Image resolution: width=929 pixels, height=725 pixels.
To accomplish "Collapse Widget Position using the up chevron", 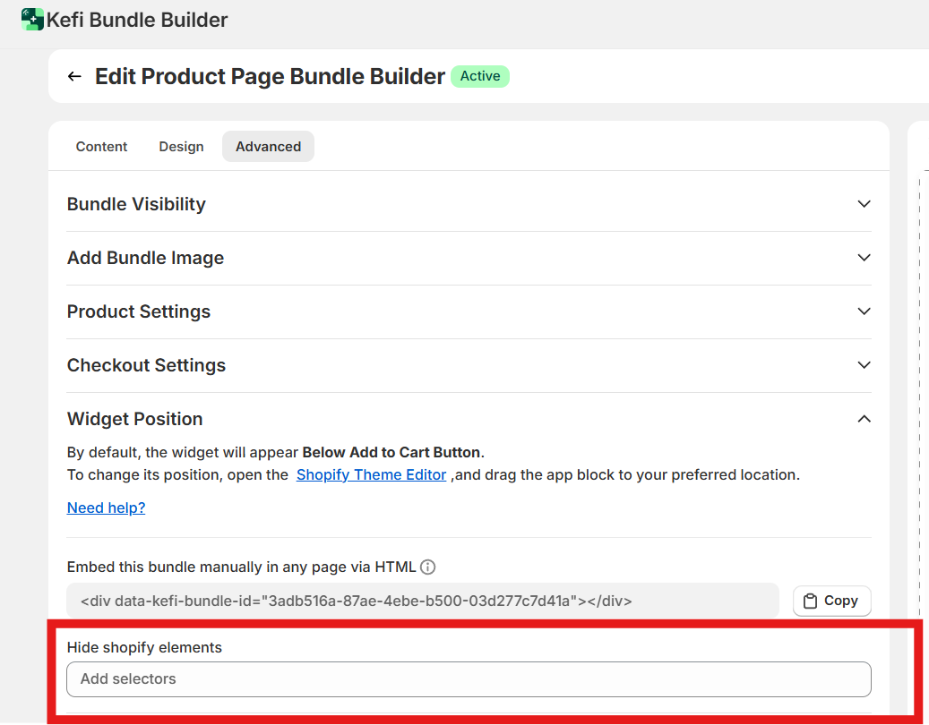I will point(864,419).
